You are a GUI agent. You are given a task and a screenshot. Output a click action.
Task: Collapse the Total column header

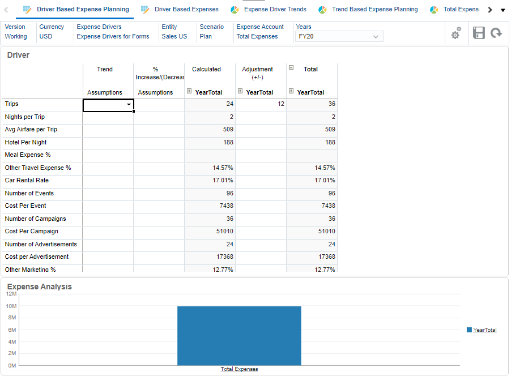tap(290, 67)
